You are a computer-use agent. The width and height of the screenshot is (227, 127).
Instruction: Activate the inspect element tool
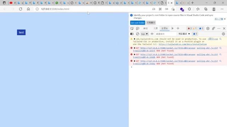(132, 29)
